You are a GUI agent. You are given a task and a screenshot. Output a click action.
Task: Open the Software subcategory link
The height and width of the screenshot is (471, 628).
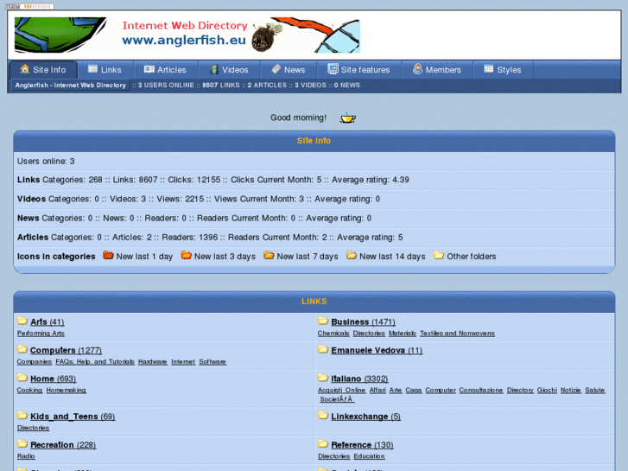[x=213, y=361]
